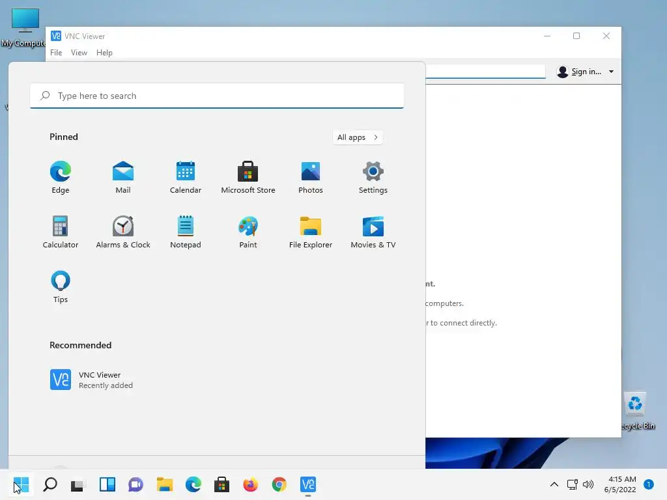This screenshot has width=667, height=500.
Task: Open Alarms & Clock
Action: (123, 232)
